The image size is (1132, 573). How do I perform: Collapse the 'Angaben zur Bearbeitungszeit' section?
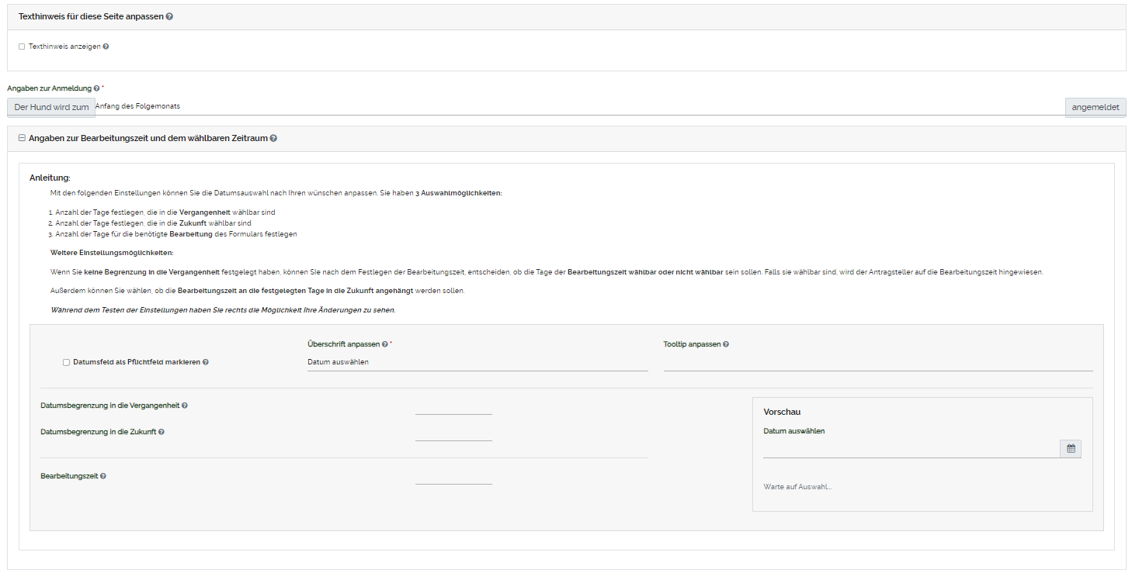[22, 138]
